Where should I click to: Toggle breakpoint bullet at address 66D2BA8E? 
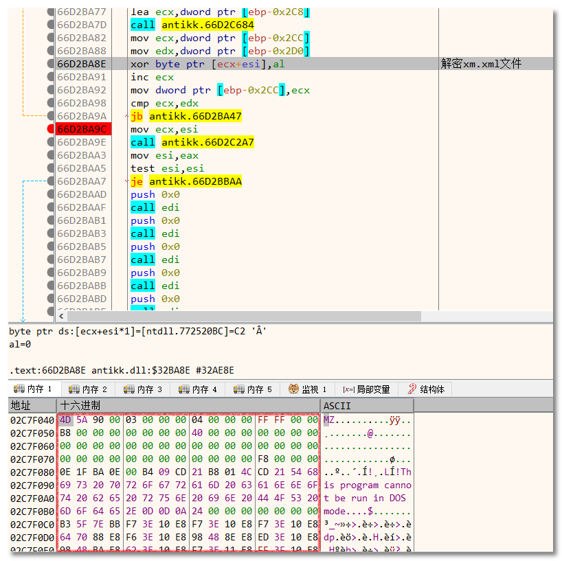(51, 64)
